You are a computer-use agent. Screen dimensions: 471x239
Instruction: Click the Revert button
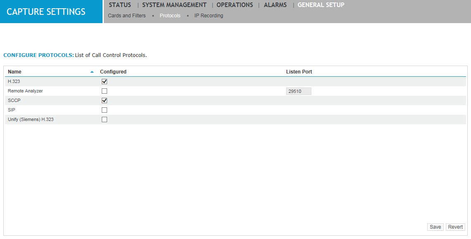click(455, 227)
